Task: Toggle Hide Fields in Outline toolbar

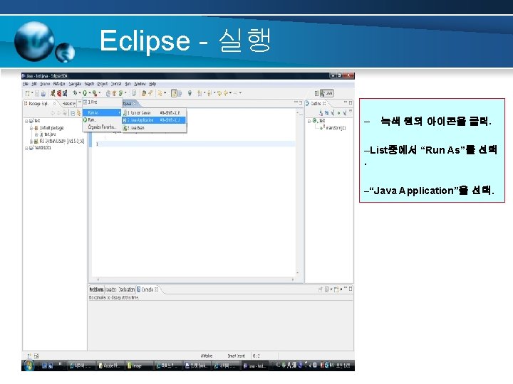Action: pyautogui.click(x=327, y=113)
